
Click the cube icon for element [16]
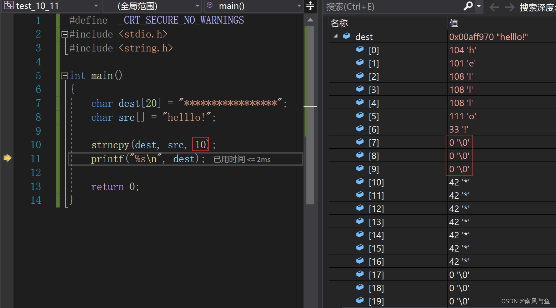tap(360, 261)
